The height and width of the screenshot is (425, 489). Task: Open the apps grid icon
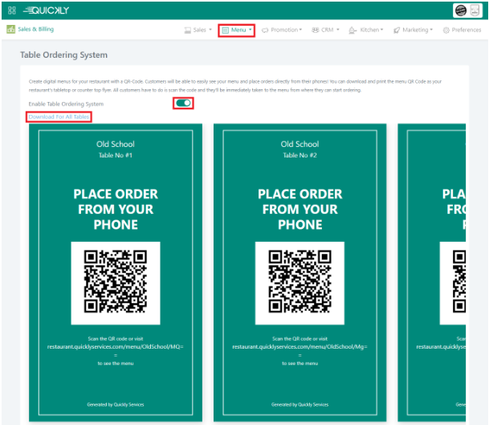point(11,10)
